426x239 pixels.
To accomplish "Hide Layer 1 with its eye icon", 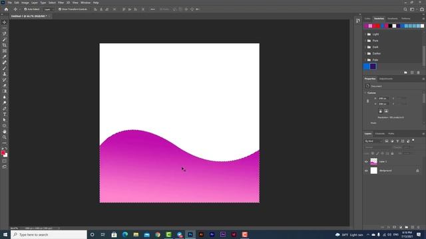I will (366, 162).
